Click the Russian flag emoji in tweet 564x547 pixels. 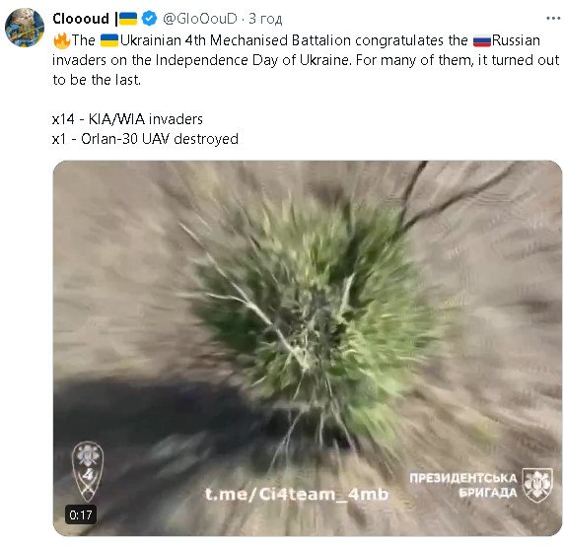point(482,40)
